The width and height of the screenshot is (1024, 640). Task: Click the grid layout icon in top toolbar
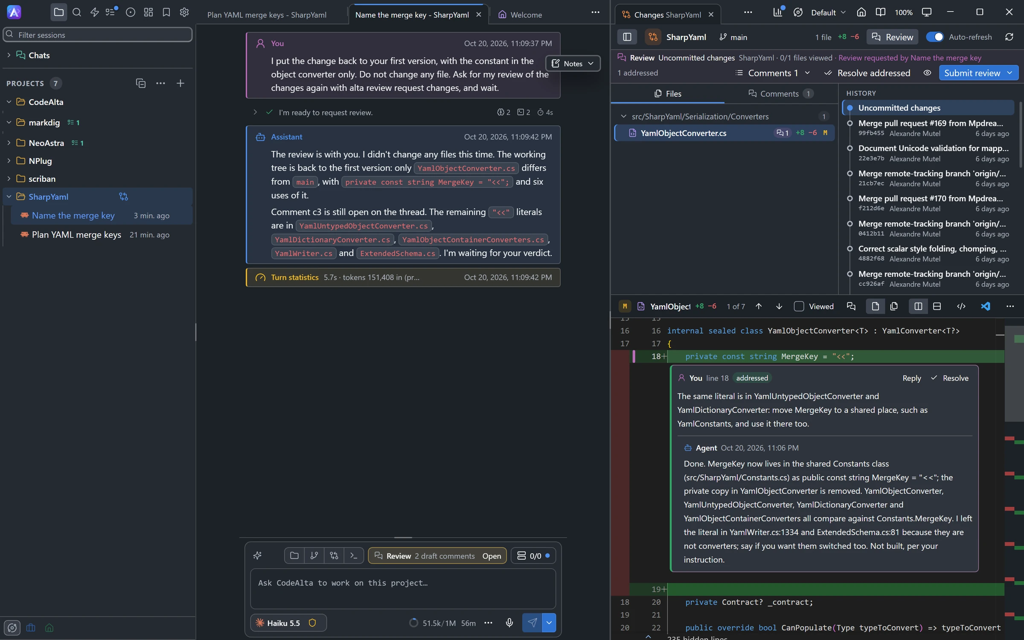coord(148,12)
